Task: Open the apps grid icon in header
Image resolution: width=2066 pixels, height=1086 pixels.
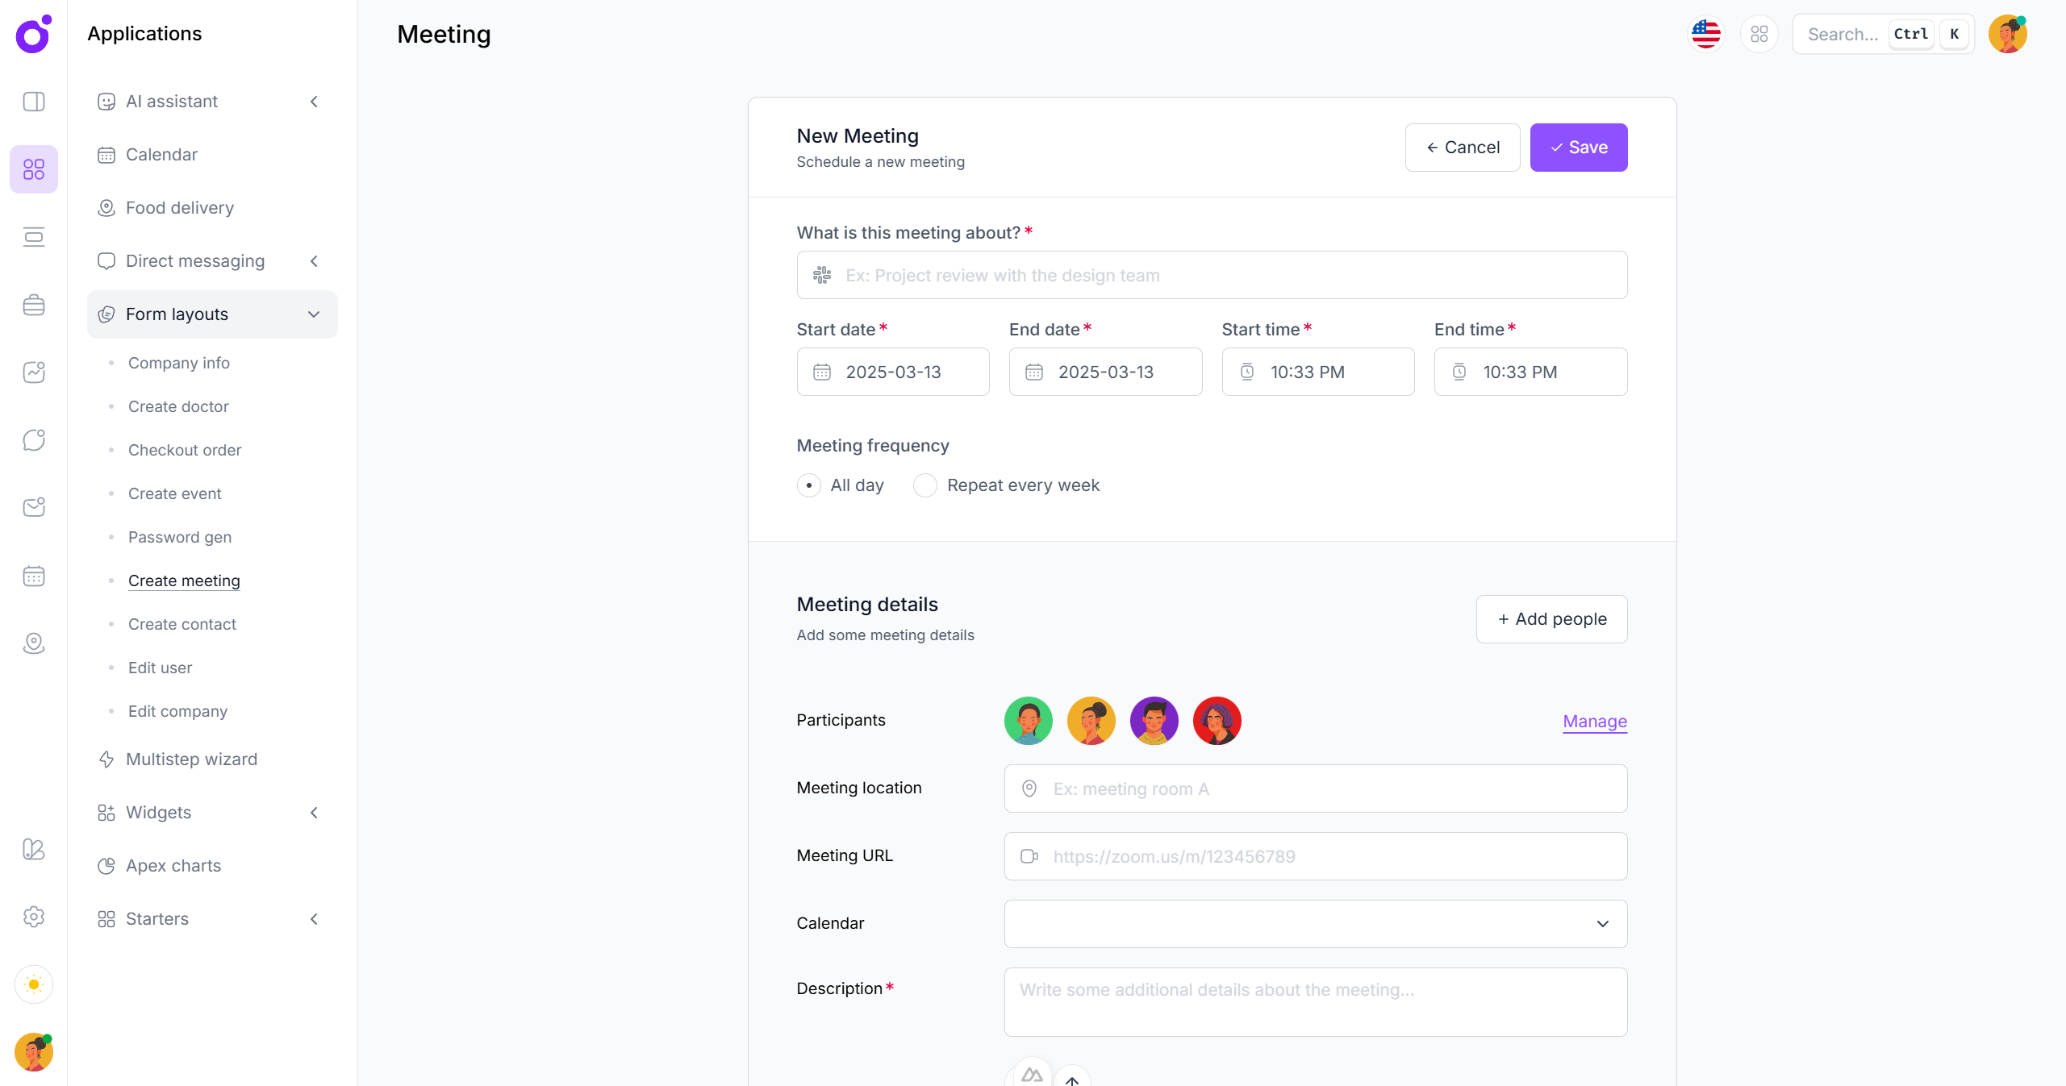Action: pos(1759,34)
